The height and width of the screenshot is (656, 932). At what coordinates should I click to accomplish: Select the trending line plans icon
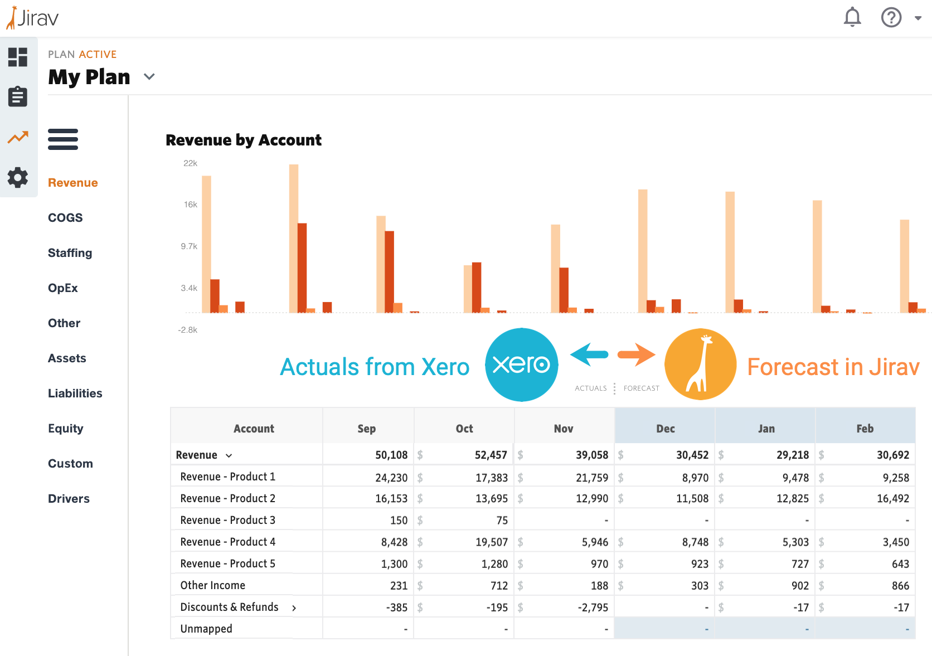tap(18, 137)
